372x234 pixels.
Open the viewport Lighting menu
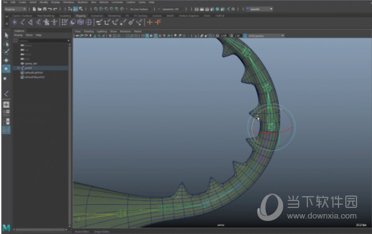pos(102,31)
